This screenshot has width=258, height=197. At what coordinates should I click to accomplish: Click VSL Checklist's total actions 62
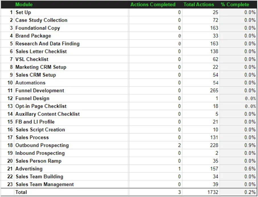216,59
